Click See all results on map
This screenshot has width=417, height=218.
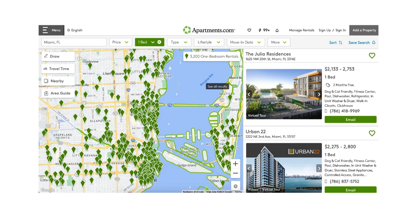(217, 87)
